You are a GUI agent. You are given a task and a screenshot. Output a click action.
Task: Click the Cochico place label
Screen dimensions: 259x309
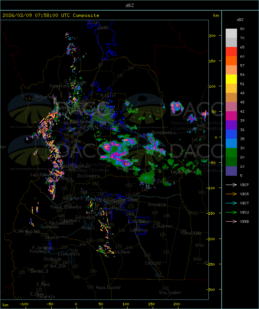153,263
